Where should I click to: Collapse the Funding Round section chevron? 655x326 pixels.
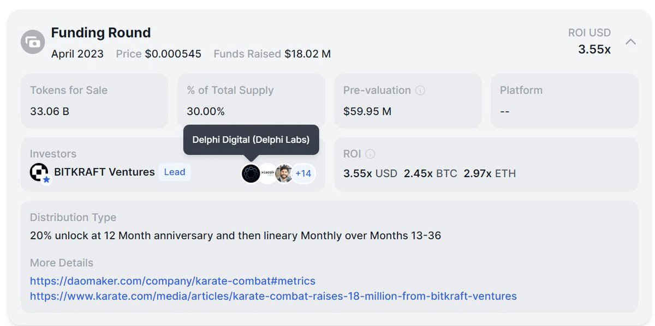point(630,42)
